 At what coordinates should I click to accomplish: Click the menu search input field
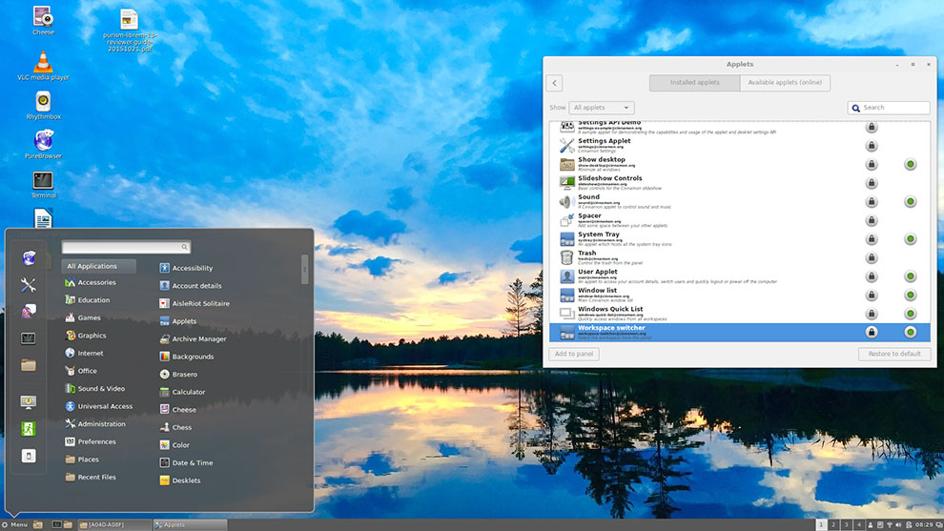pos(126,247)
